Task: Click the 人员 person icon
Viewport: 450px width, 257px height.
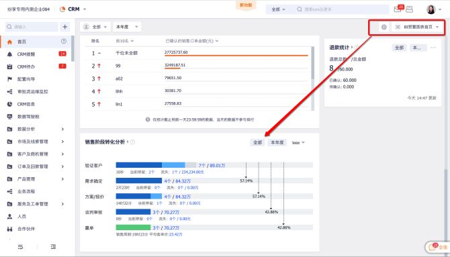Action: (x=10, y=217)
